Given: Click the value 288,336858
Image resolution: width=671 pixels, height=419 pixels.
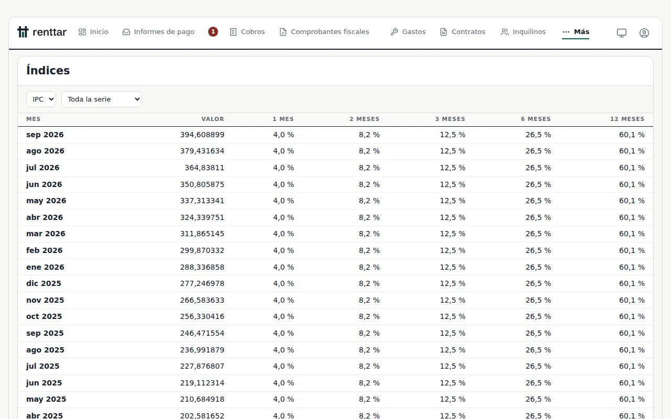Looking at the screenshot, I should [x=202, y=267].
